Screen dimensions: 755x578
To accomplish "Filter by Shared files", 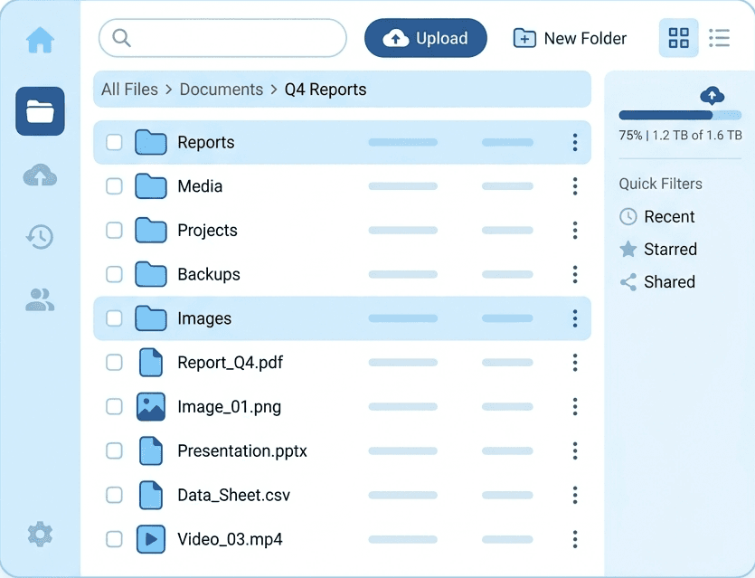I will [x=657, y=282].
